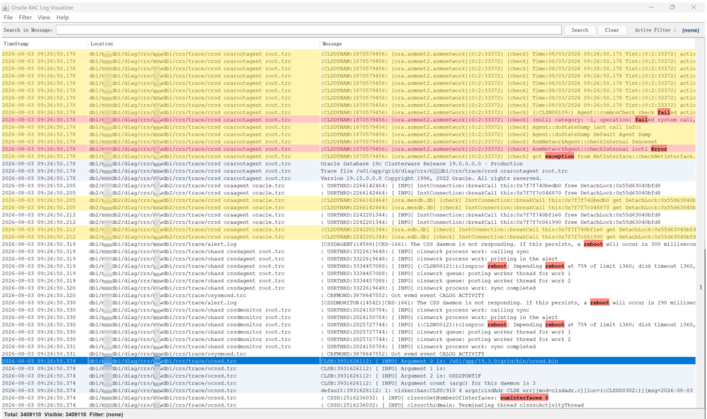The height and width of the screenshot is (419, 707).
Task: Select row with 'Argument 2 is: OSD2PORTIF'
Action: point(348,376)
